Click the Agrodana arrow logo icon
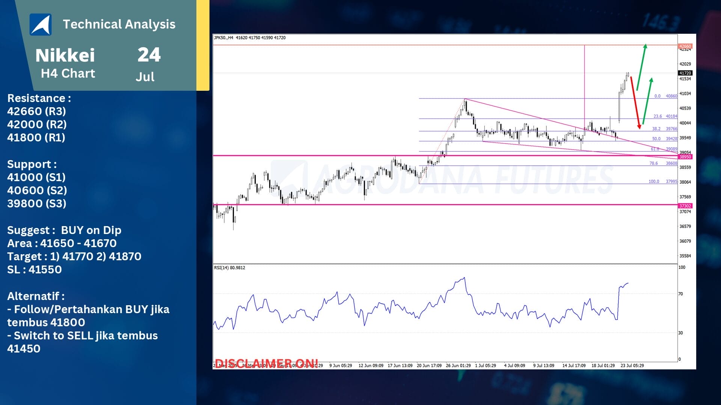 click(x=41, y=25)
